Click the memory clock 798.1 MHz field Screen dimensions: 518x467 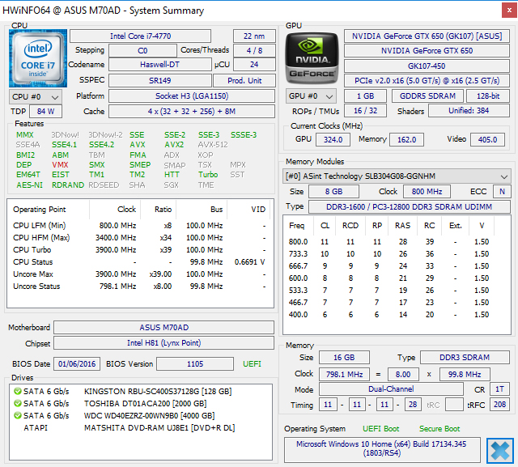[x=344, y=375]
